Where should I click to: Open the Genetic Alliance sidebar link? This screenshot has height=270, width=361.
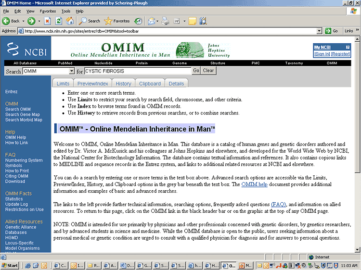(x=21, y=227)
